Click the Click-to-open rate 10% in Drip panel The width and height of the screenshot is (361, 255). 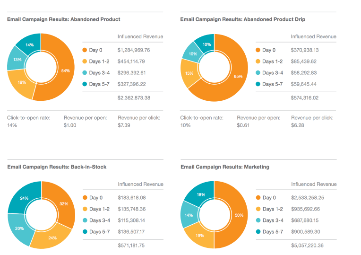(185, 125)
